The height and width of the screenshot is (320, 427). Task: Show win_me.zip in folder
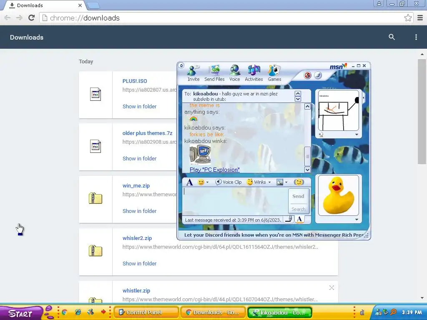[139, 211]
